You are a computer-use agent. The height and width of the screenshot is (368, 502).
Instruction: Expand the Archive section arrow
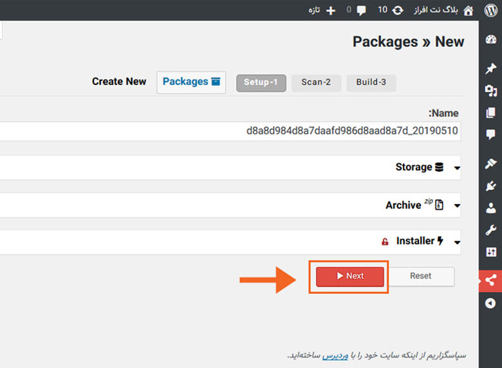click(457, 206)
